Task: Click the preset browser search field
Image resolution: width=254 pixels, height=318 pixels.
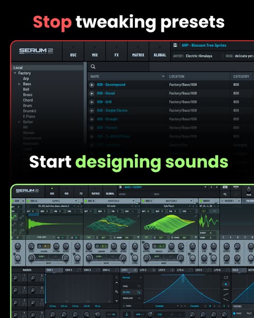Action: click(119, 67)
